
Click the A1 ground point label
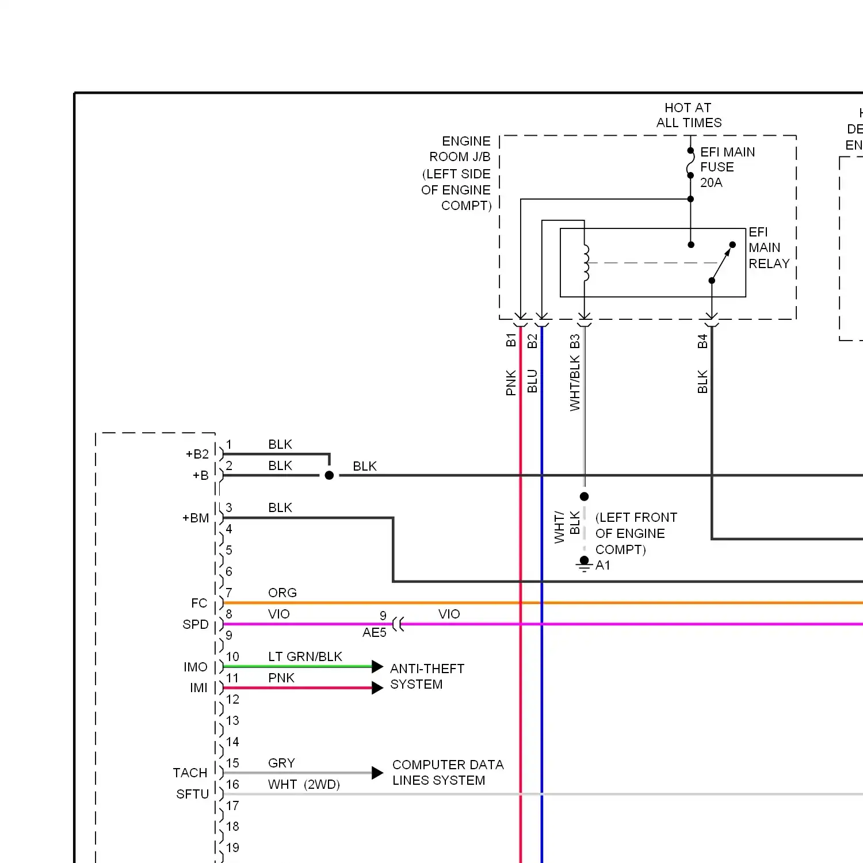click(603, 565)
